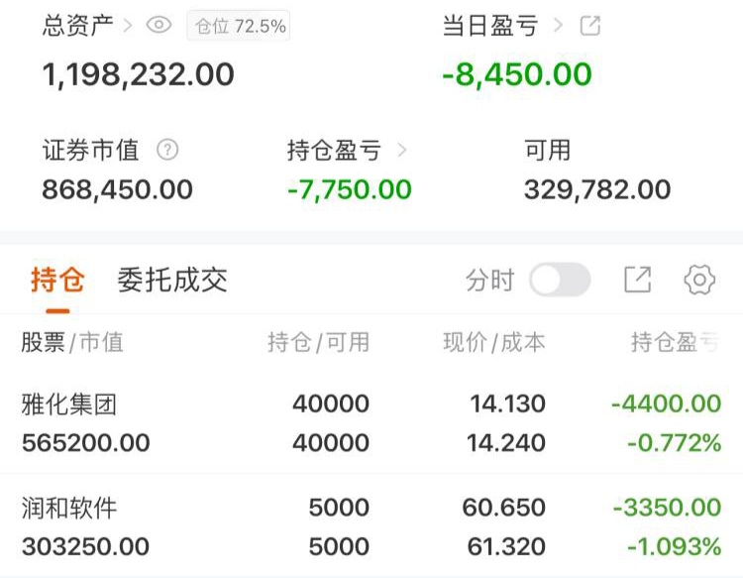The image size is (743, 578).
Task: Sort by 持仓盈亏 column header
Action: click(676, 342)
